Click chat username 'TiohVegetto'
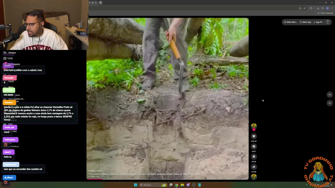This screenshot has height=188, width=335. point(10,140)
